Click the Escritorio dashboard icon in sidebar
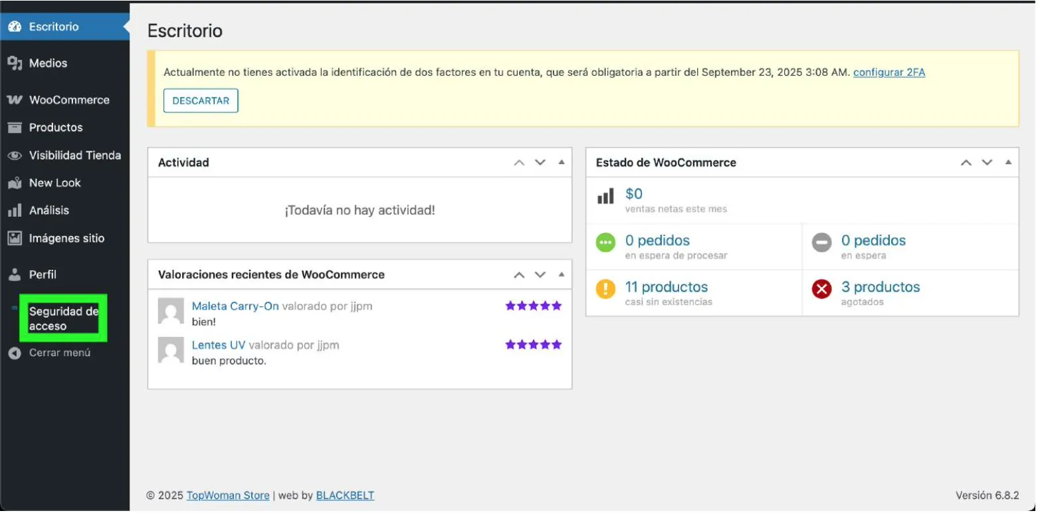This screenshot has width=1038, height=513. pyautogui.click(x=15, y=27)
